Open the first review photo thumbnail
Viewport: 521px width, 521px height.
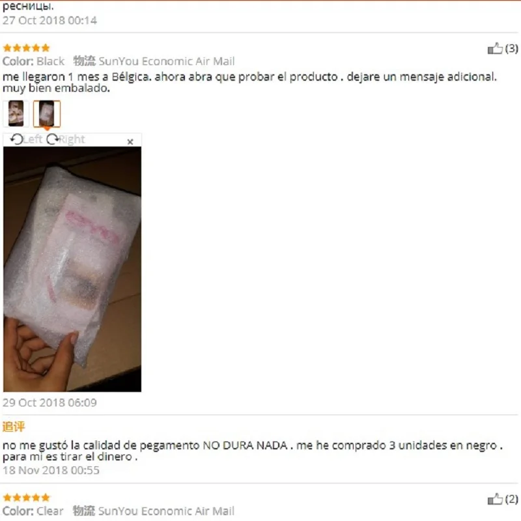click(16, 113)
